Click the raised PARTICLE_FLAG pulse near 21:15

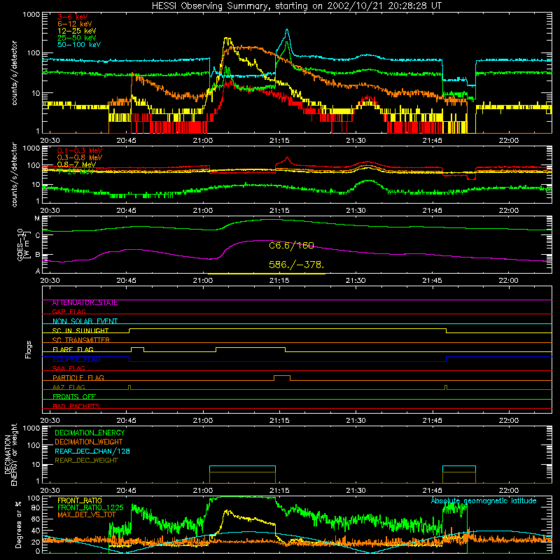pos(282,378)
